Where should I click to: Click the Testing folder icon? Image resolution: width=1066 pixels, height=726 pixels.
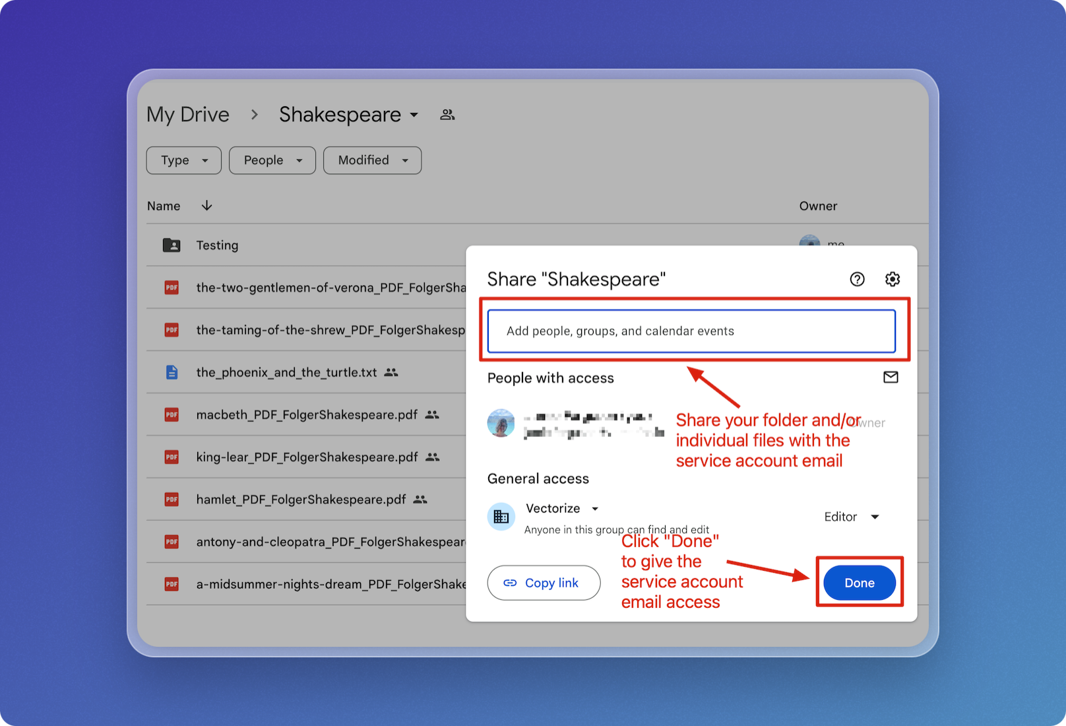click(x=172, y=245)
